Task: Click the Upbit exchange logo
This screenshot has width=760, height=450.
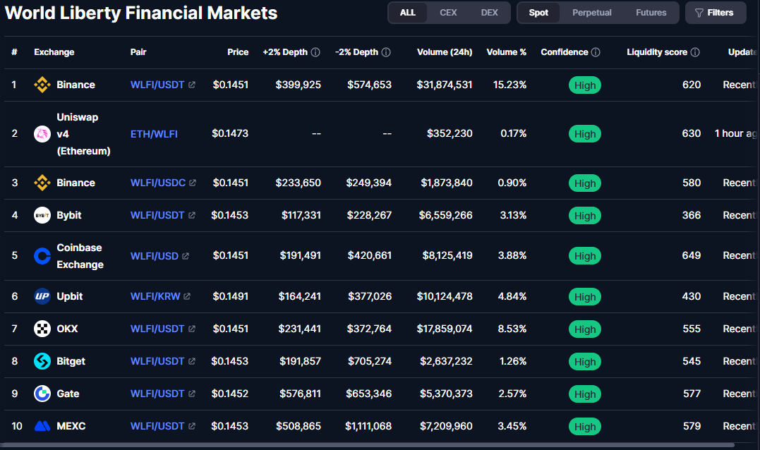Action: coord(42,296)
